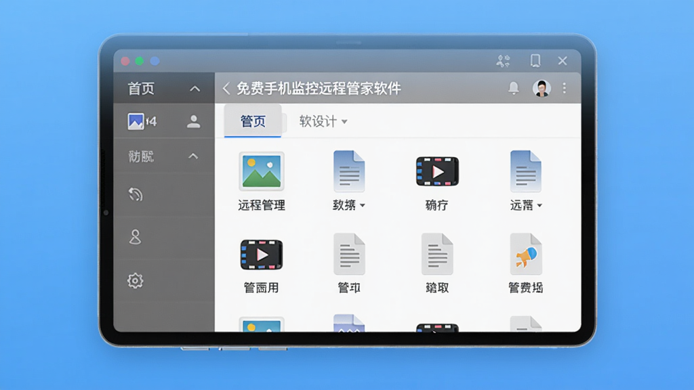The width and height of the screenshot is (694, 390).
Task: Collapse the second sidebar section chevron
Action: click(193, 156)
